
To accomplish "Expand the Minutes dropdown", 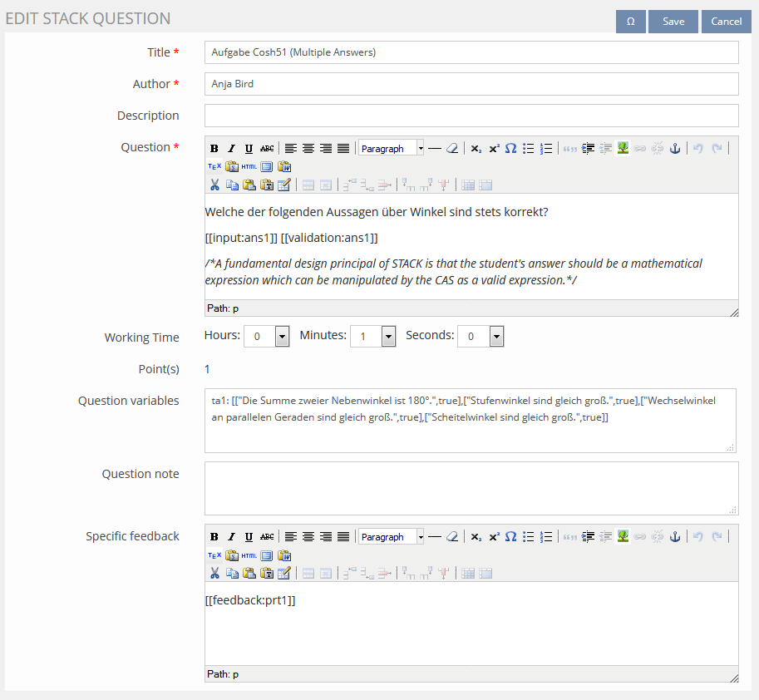I will click(x=388, y=337).
